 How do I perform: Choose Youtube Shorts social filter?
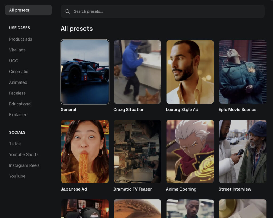point(24,154)
